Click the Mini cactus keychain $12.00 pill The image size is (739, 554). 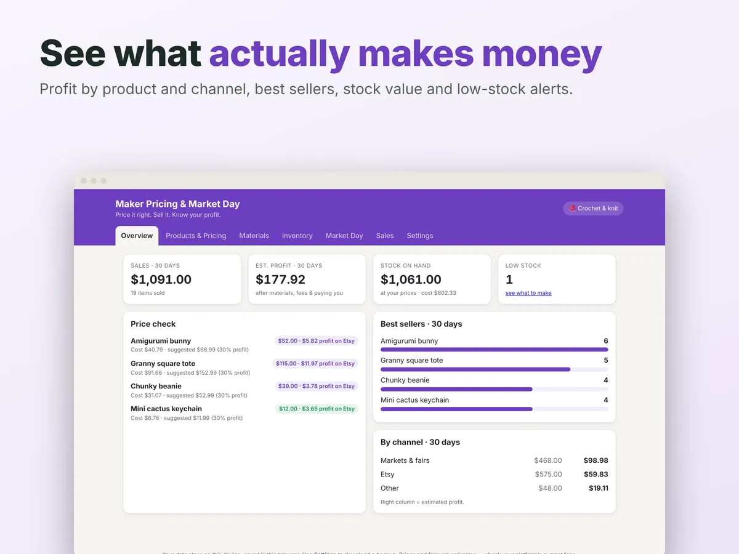317,409
